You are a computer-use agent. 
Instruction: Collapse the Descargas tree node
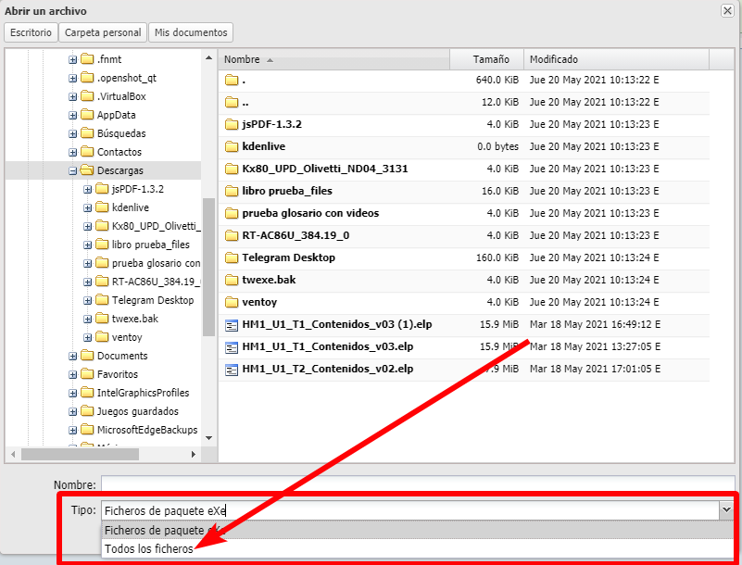[73, 170]
